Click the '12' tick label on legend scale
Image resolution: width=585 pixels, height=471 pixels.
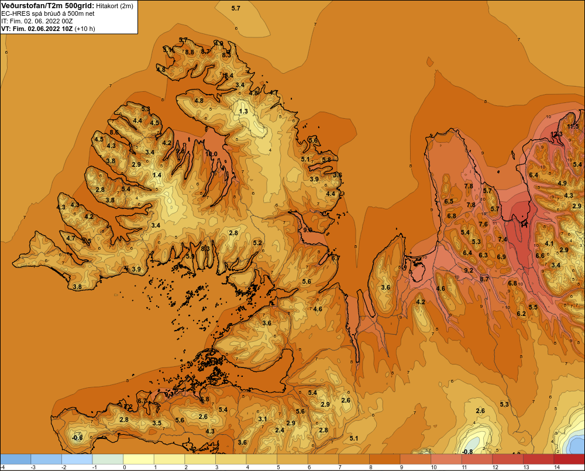(495, 467)
